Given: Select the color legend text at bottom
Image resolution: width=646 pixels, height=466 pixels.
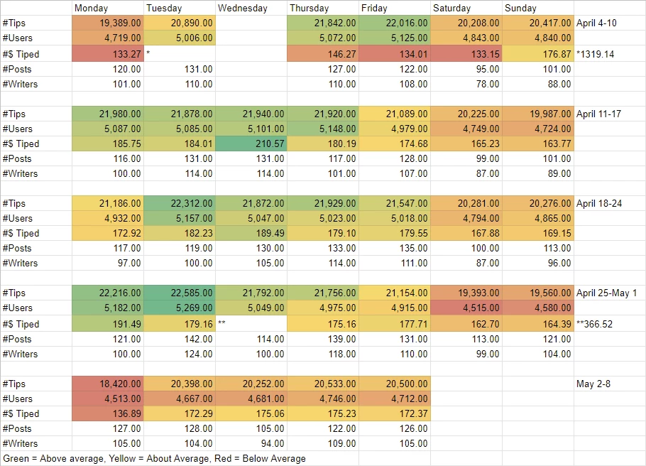Looking at the screenshot, I should click(x=155, y=459).
